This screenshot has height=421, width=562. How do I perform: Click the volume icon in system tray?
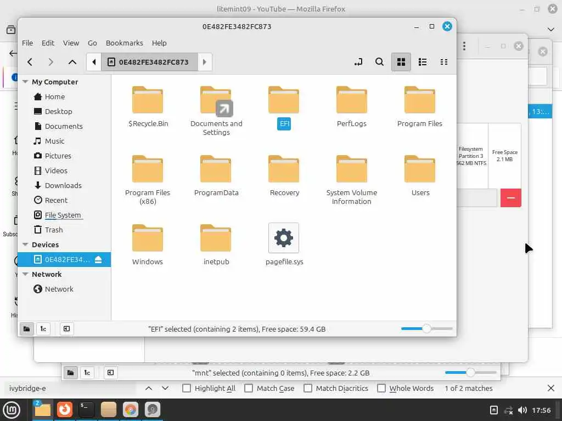pyautogui.click(x=522, y=410)
